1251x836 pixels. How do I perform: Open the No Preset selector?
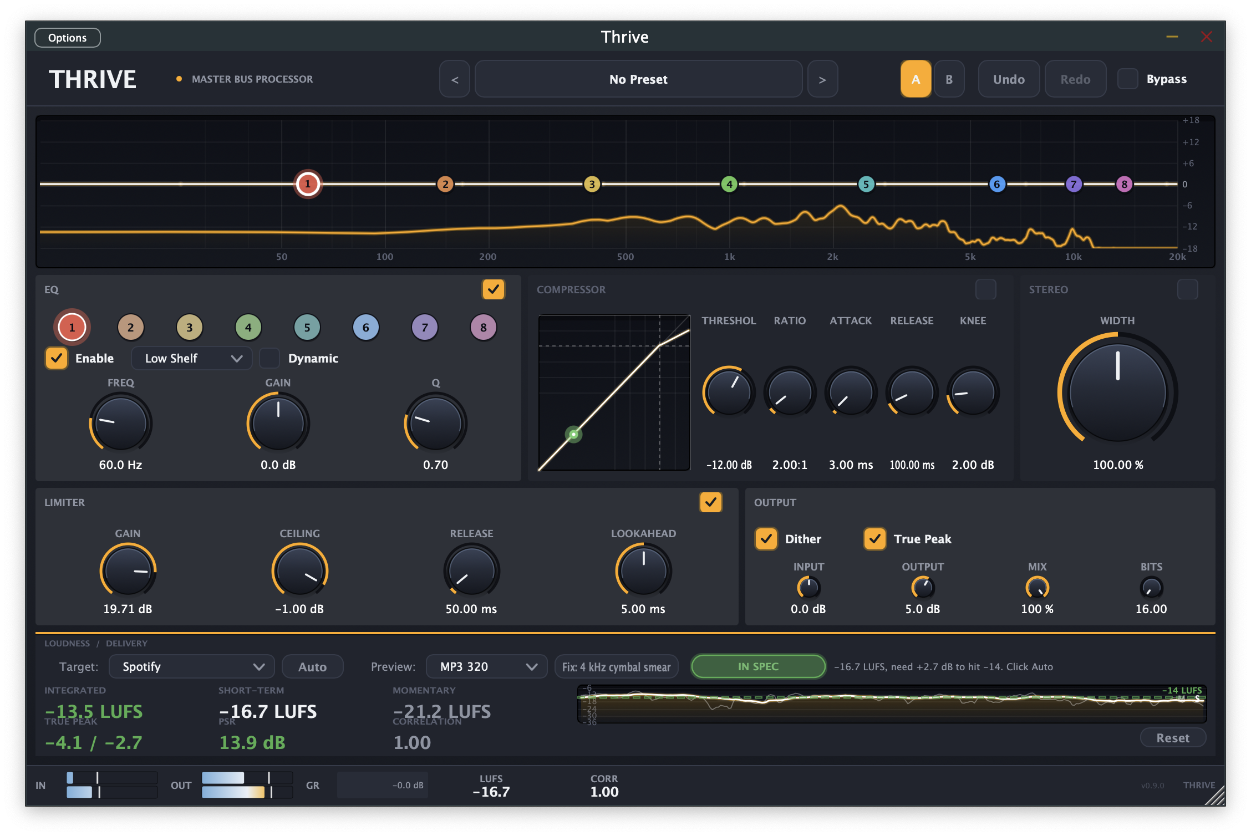click(x=639, y=79)
